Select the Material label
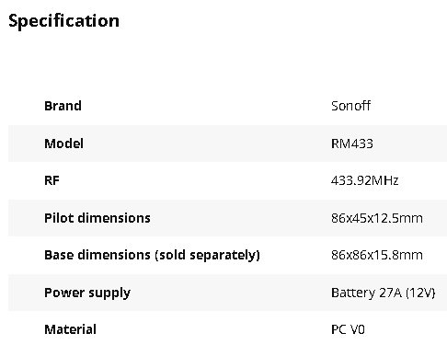Screen dimensions: 447x345 click(x=70, y=329)
